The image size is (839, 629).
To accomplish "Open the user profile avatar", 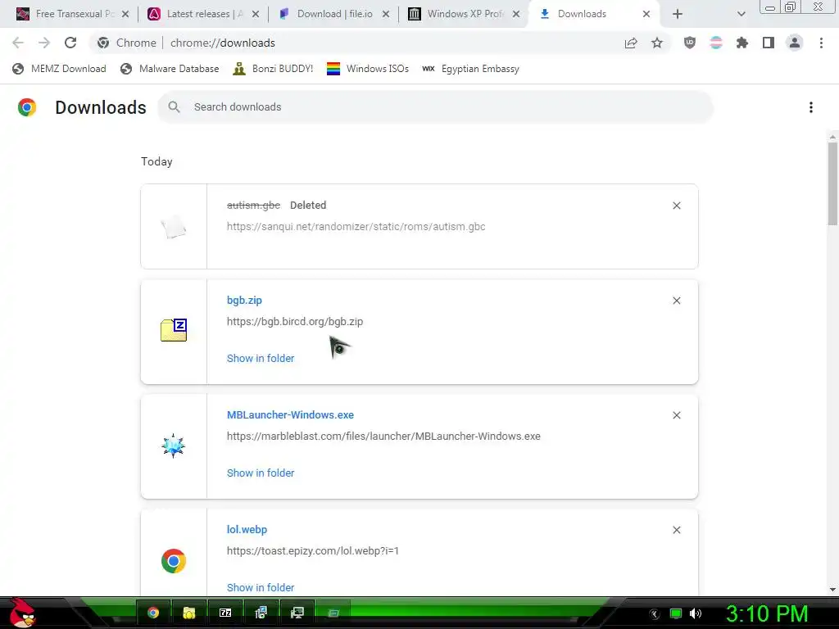I will [795, 43].
